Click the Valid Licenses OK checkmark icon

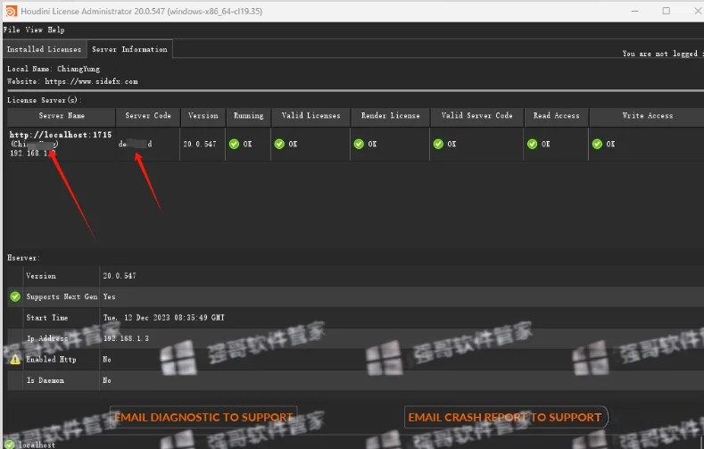click(x=279, y=144)
